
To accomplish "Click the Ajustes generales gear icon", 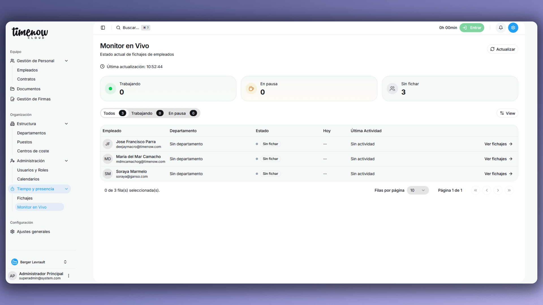I will click(12, 232).
